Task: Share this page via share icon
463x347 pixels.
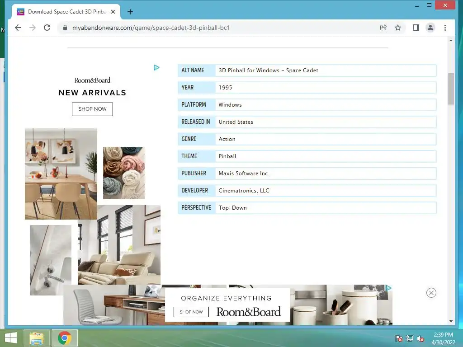Action: coord(383,28)
